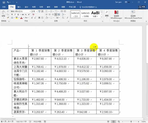This screenshot has width=148, height=123.
Task: Toggle Align Right paragraph alignment
Action: [53, 15]
